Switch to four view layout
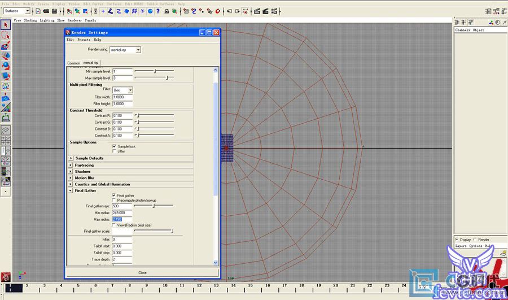 pos(6,141)
